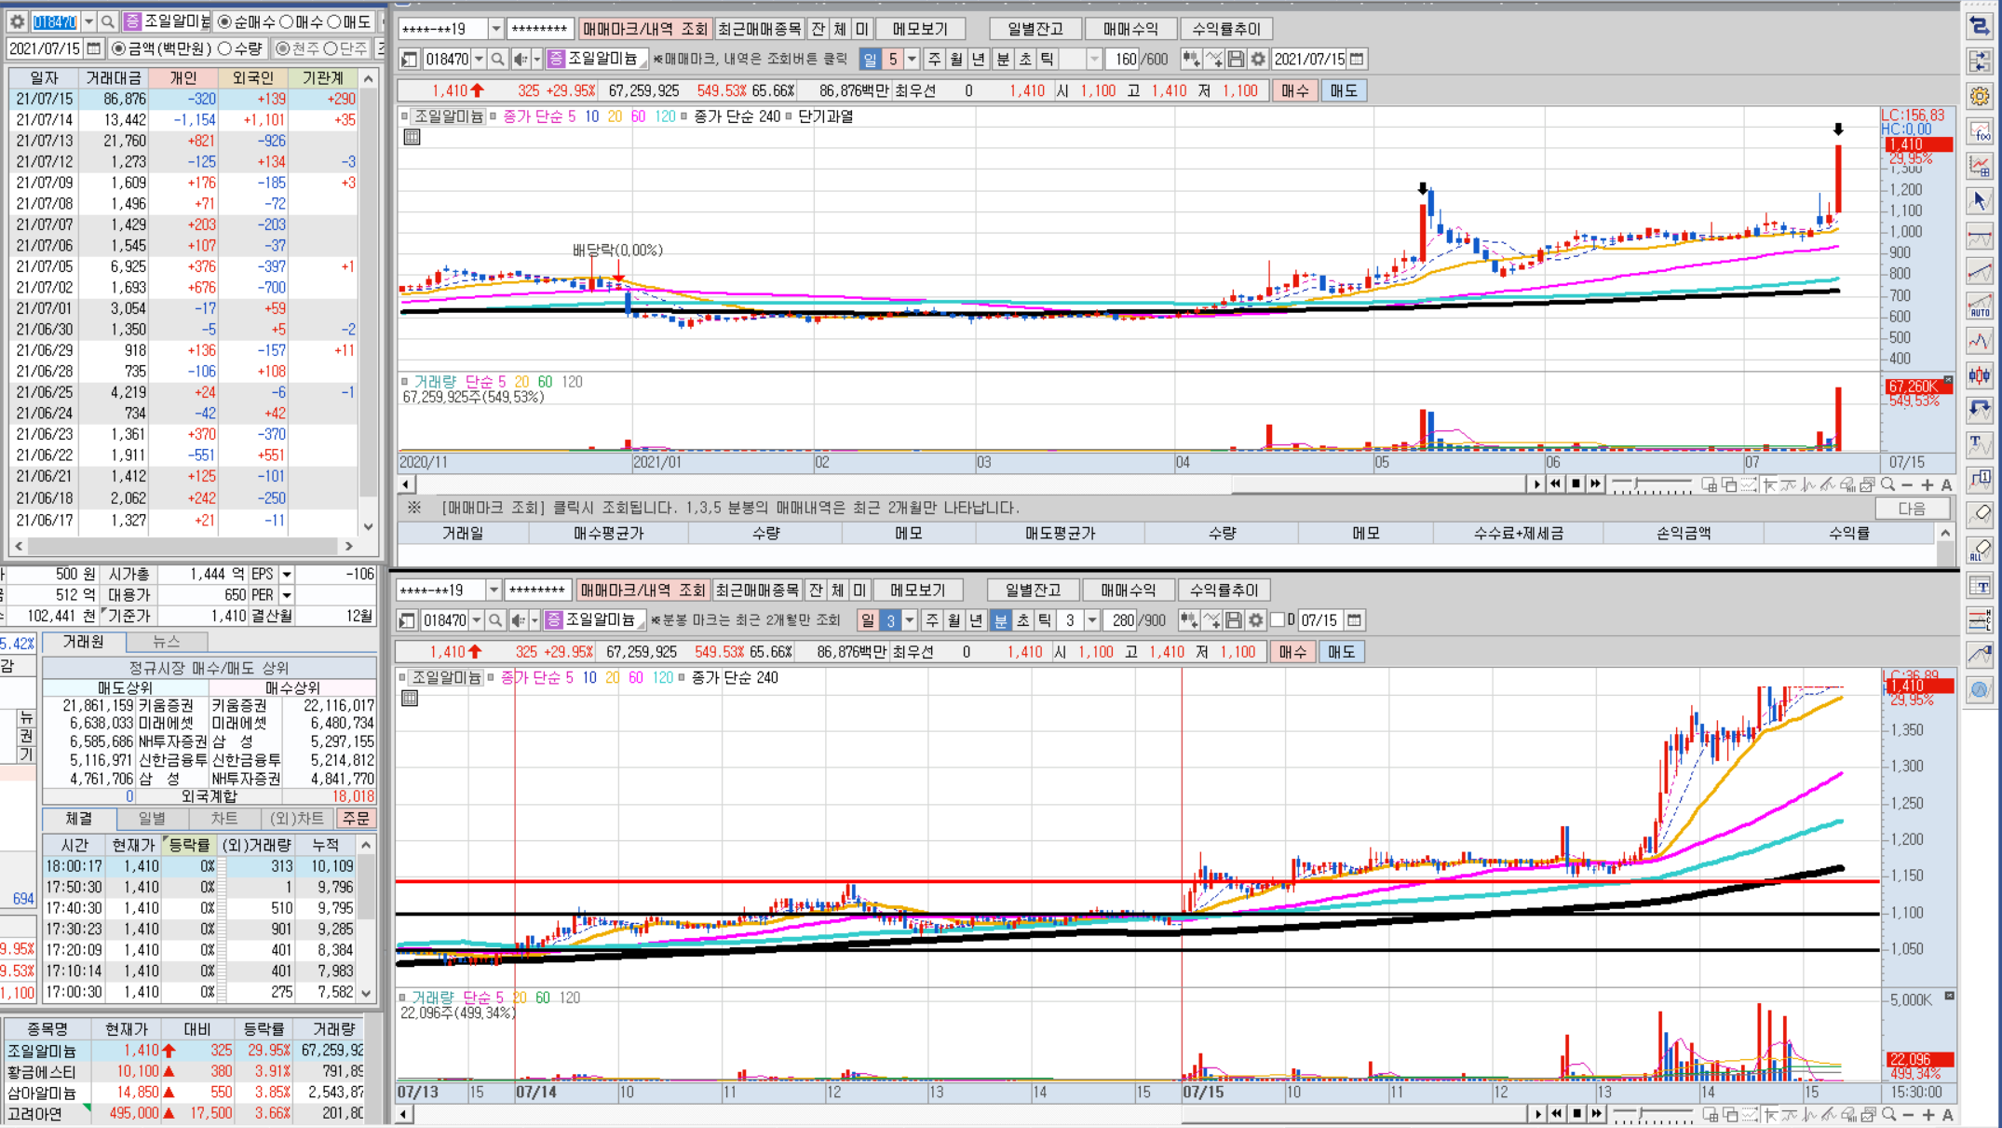Expand the EPS selector dropdown arrow
This screenshot has height=1128, width=2002.
click(287, 575)
